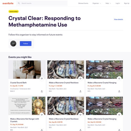The image size is (131, 131).
Task: Share the Aug 11 Macrame Crystal Necklace
Action: click(80, 91)
